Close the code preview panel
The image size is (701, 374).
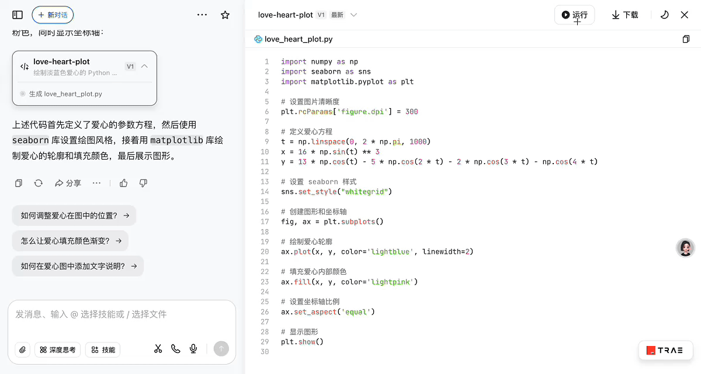pos(685,15)
